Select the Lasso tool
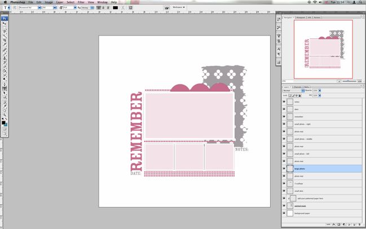This screenshot has height=229, width=366. coord(5,32)
